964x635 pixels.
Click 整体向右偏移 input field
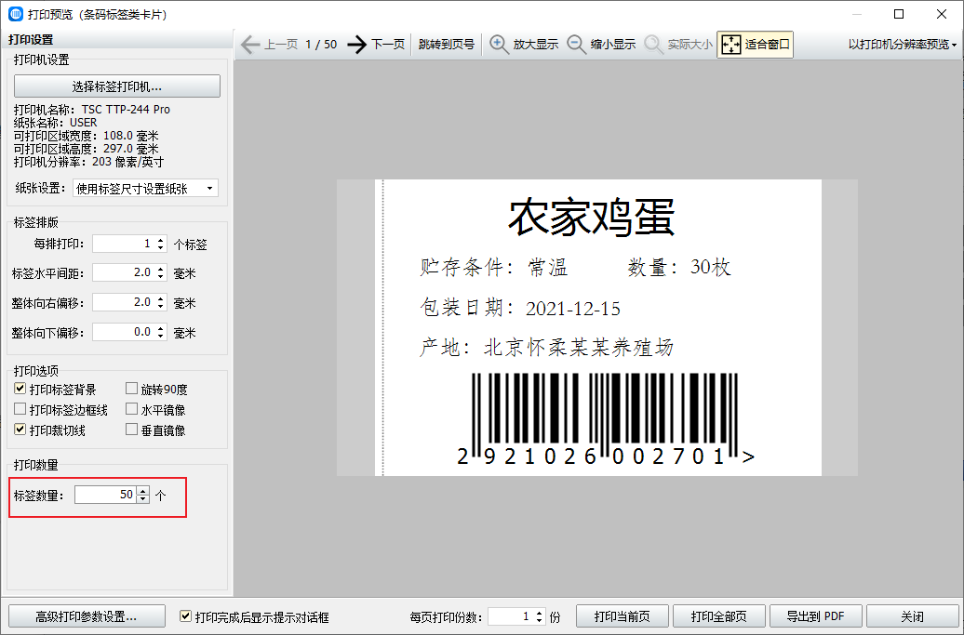[x=124, y=303]
